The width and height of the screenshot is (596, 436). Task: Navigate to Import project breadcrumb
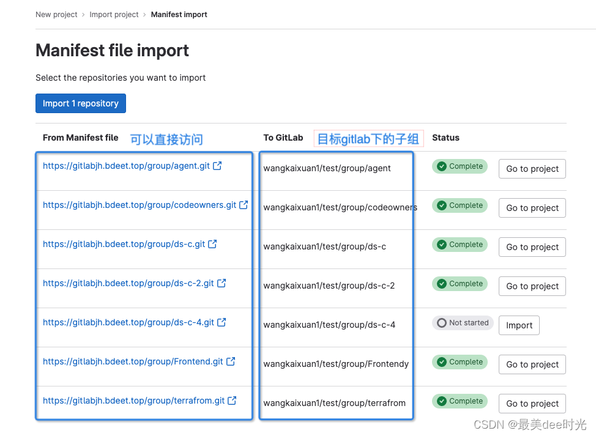coord(114,15)
